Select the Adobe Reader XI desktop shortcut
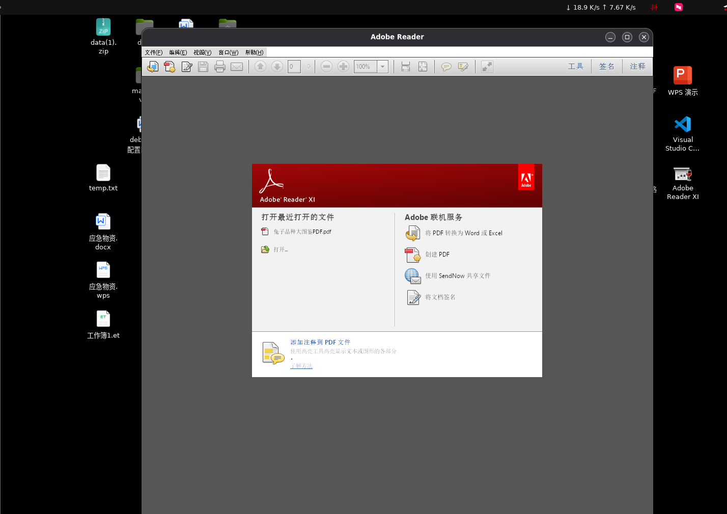This screenshot has width=727, height=514. click(683, 183)
